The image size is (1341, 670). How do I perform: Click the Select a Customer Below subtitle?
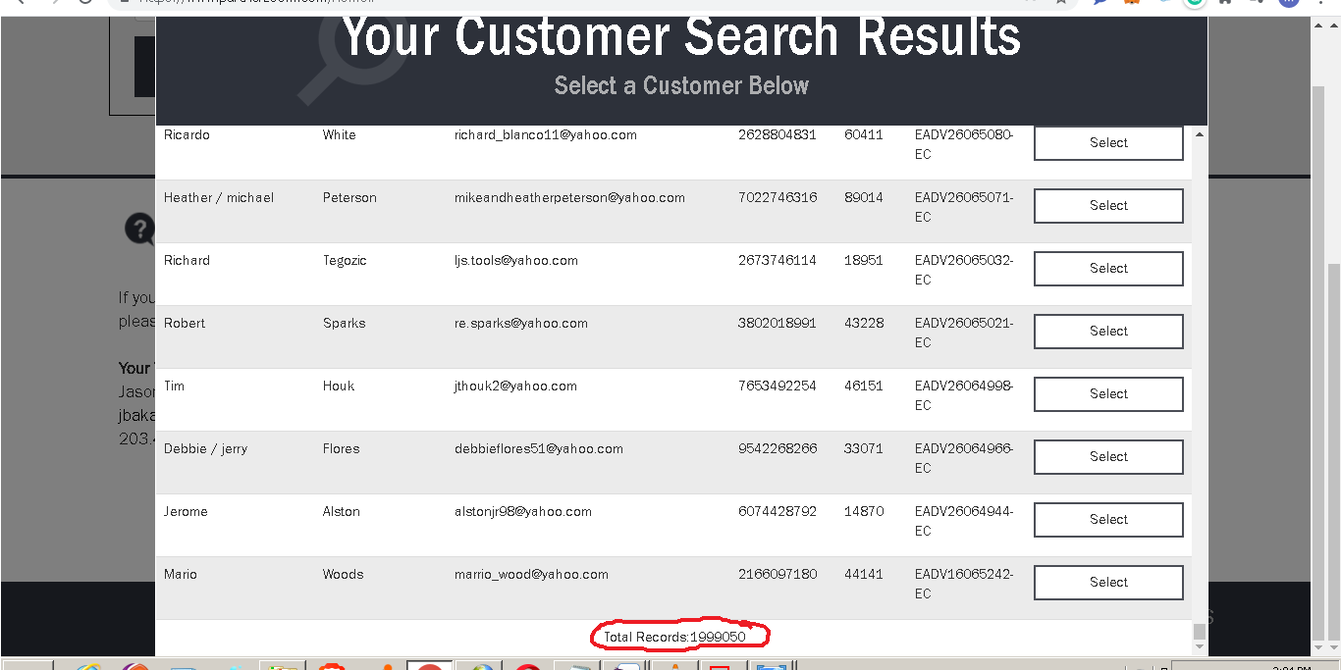click(x=681, y=86)
